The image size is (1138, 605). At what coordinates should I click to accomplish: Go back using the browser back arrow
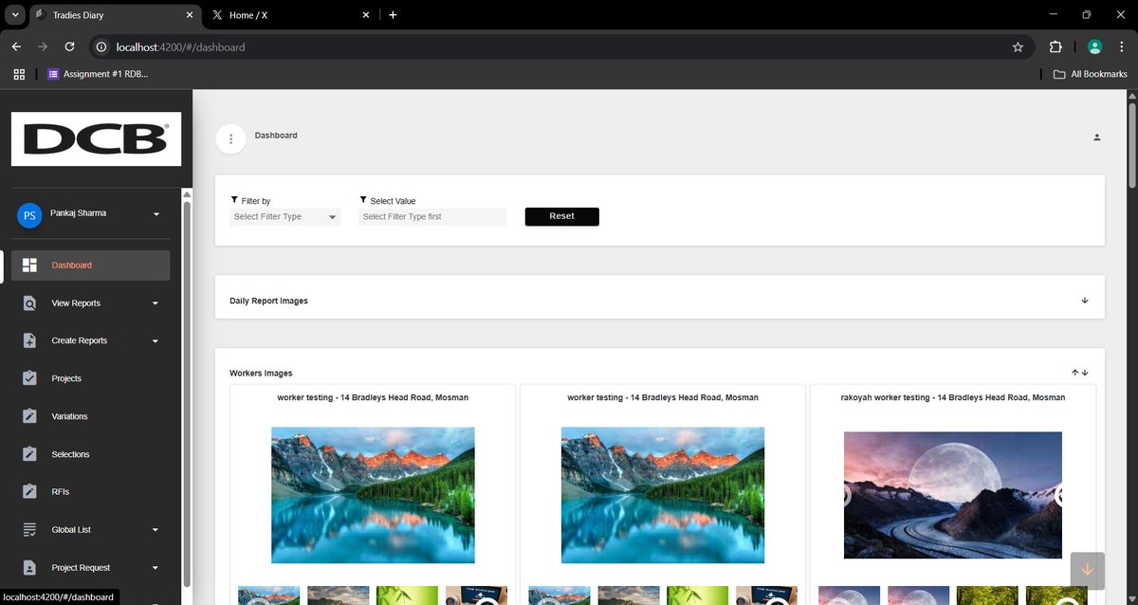(x=16, y=46)
